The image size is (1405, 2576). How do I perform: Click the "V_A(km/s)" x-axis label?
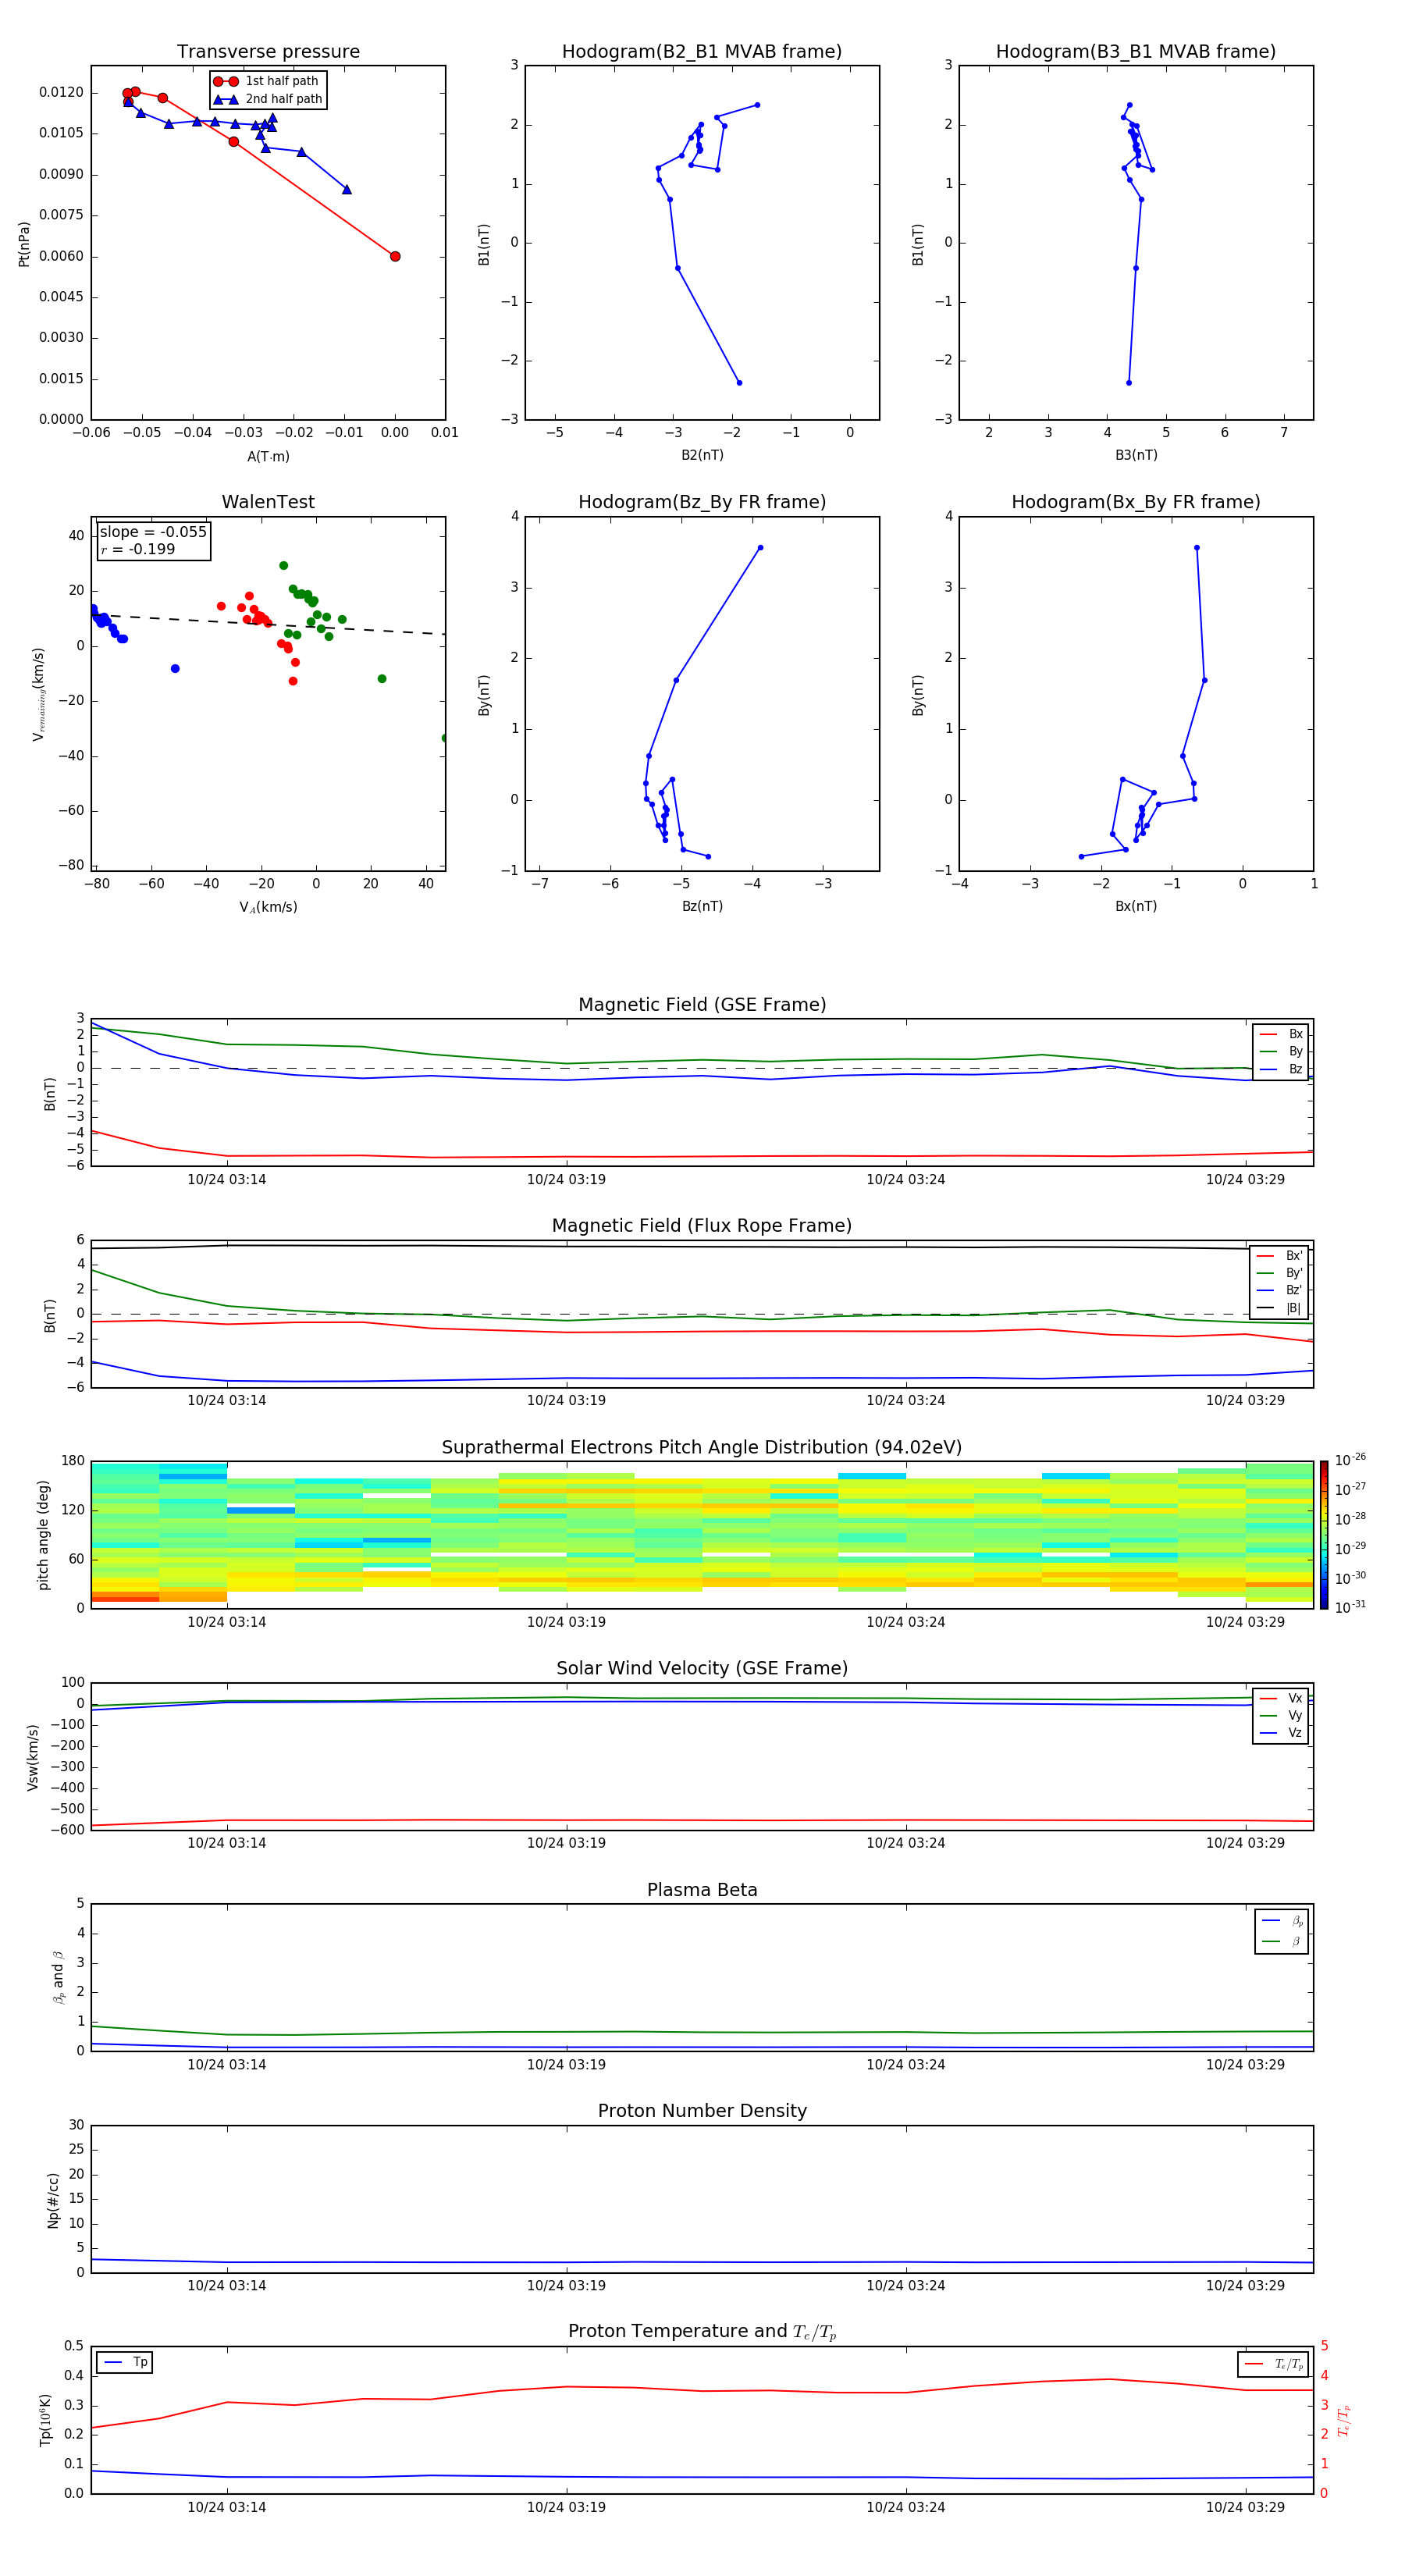(268, 908)
